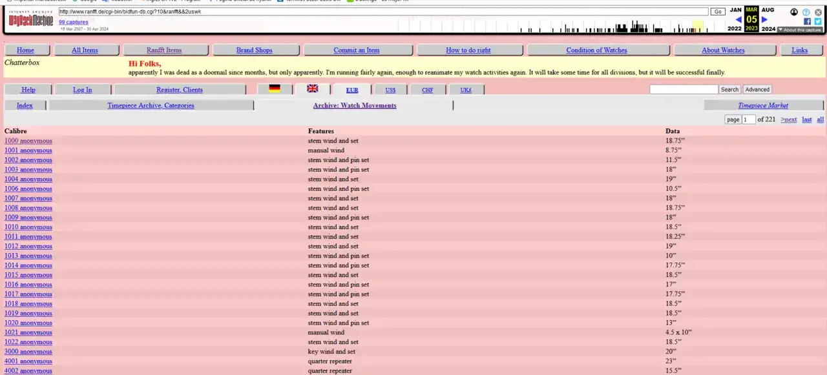Jump to year 2022 captures

tap(735, 28)
